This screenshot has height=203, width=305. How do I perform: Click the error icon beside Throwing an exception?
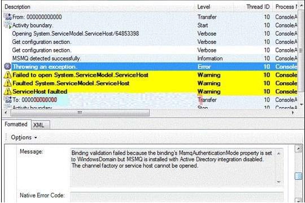point(7,67)
